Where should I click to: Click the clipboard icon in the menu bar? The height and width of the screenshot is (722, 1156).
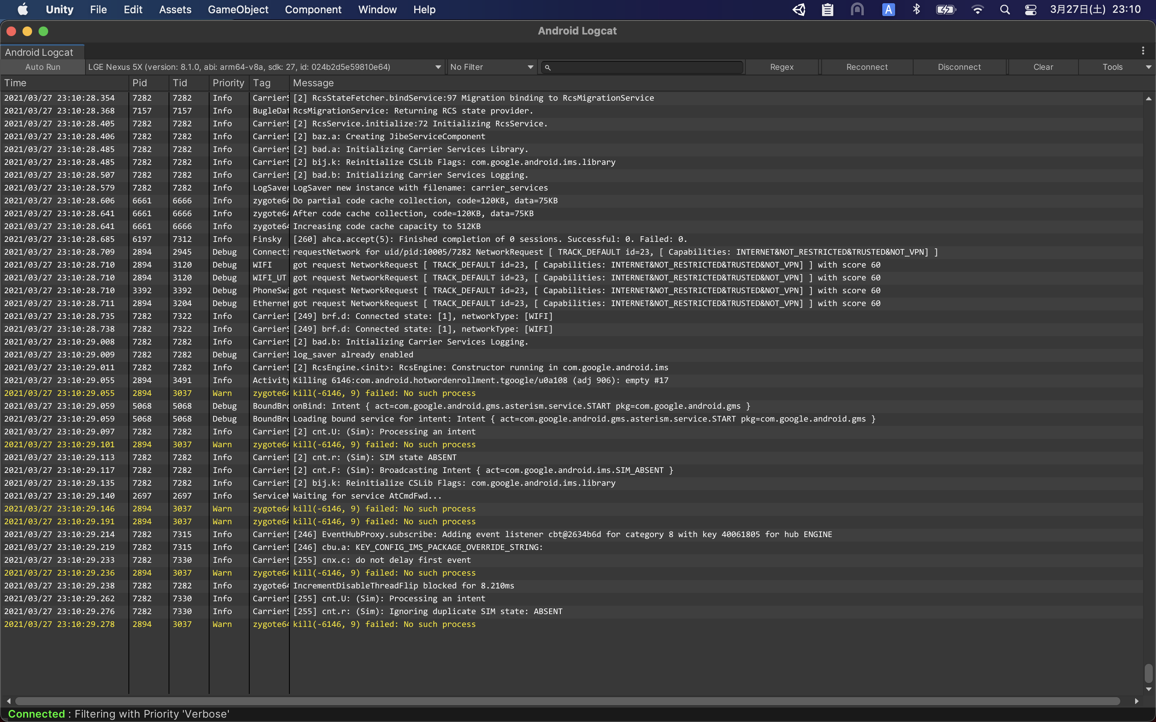(827, 9)
